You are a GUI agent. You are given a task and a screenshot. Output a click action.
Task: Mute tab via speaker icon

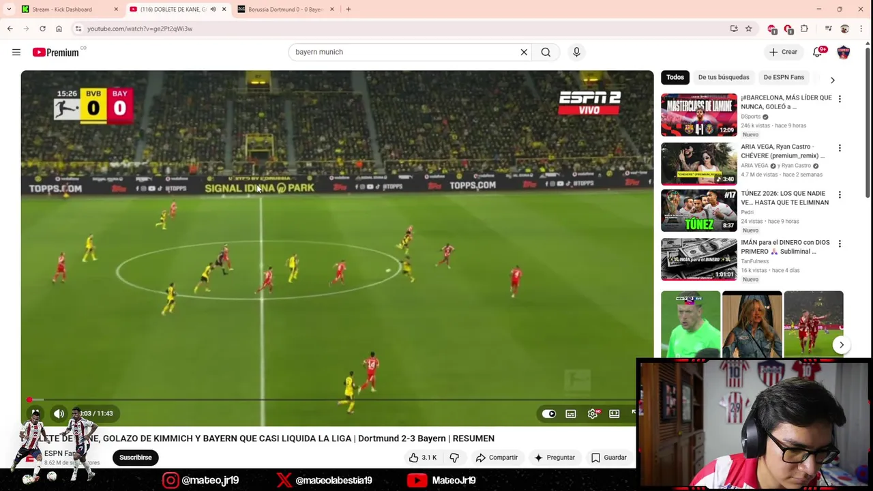(213, 9)
